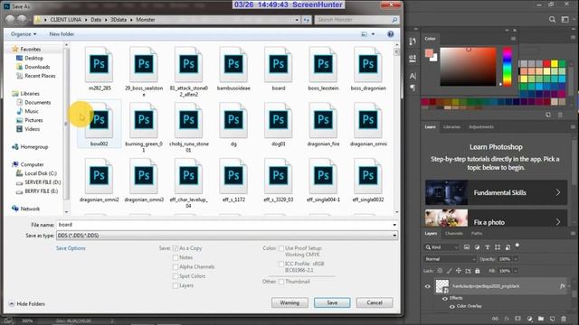Open the layer blend mode Normal dropdown
Viewport: 579px width, 325px height.
pyautogui.click(x=450, y=259)
